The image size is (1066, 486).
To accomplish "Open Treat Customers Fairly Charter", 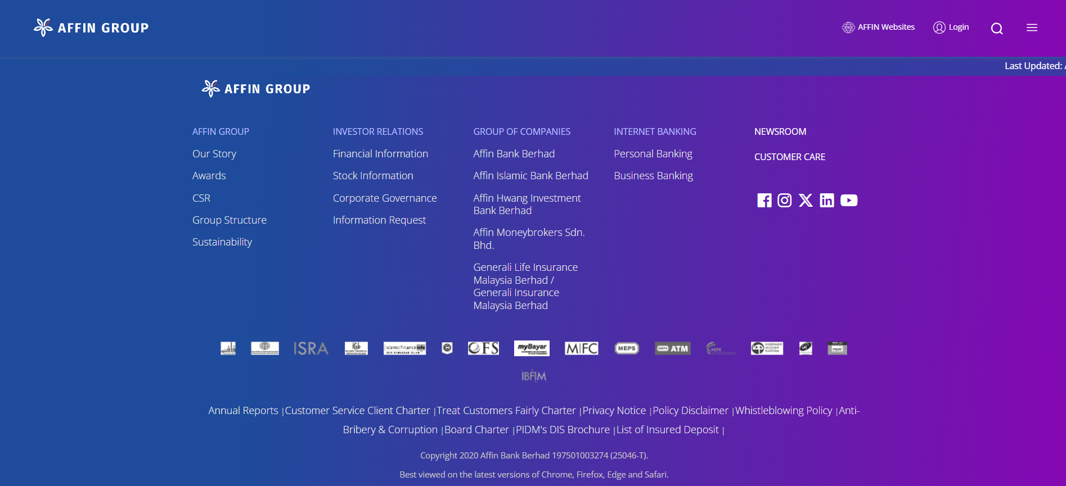I will (x=506, y=411).
